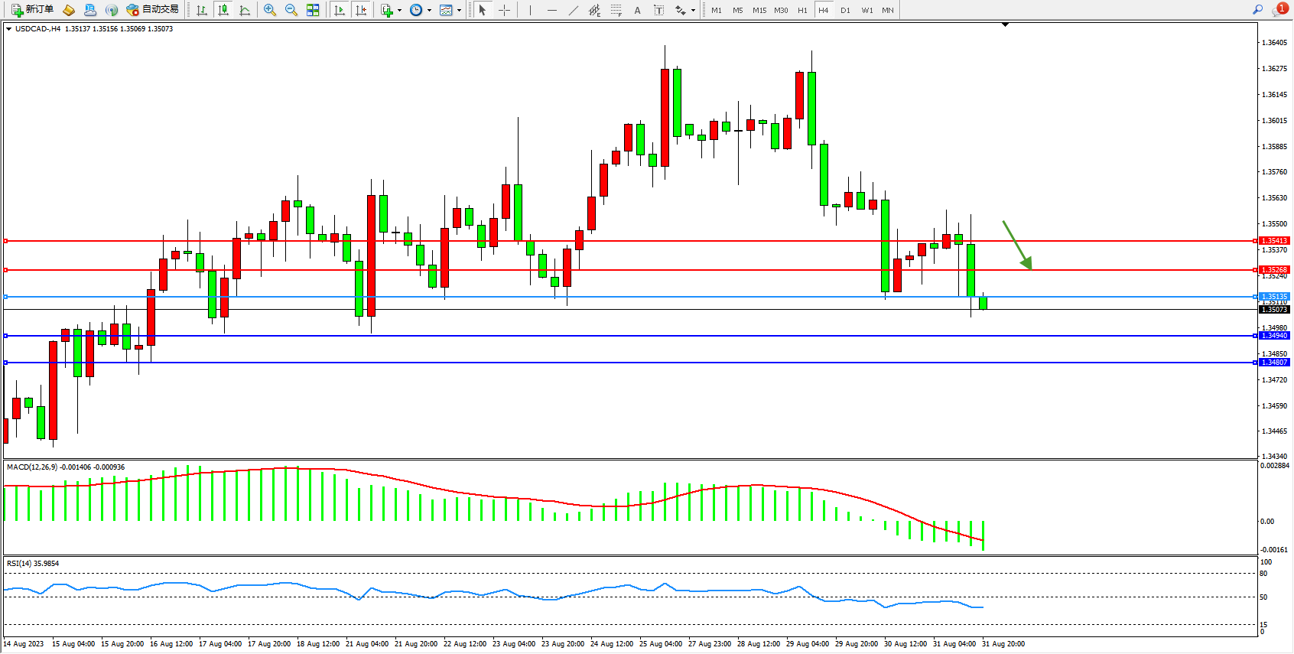Toggle the chart shift button
Screen dimensions: 1294x654
pos(361,10)
